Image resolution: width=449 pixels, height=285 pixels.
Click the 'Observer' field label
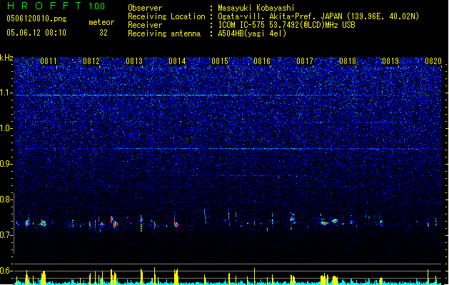point(145,8)
